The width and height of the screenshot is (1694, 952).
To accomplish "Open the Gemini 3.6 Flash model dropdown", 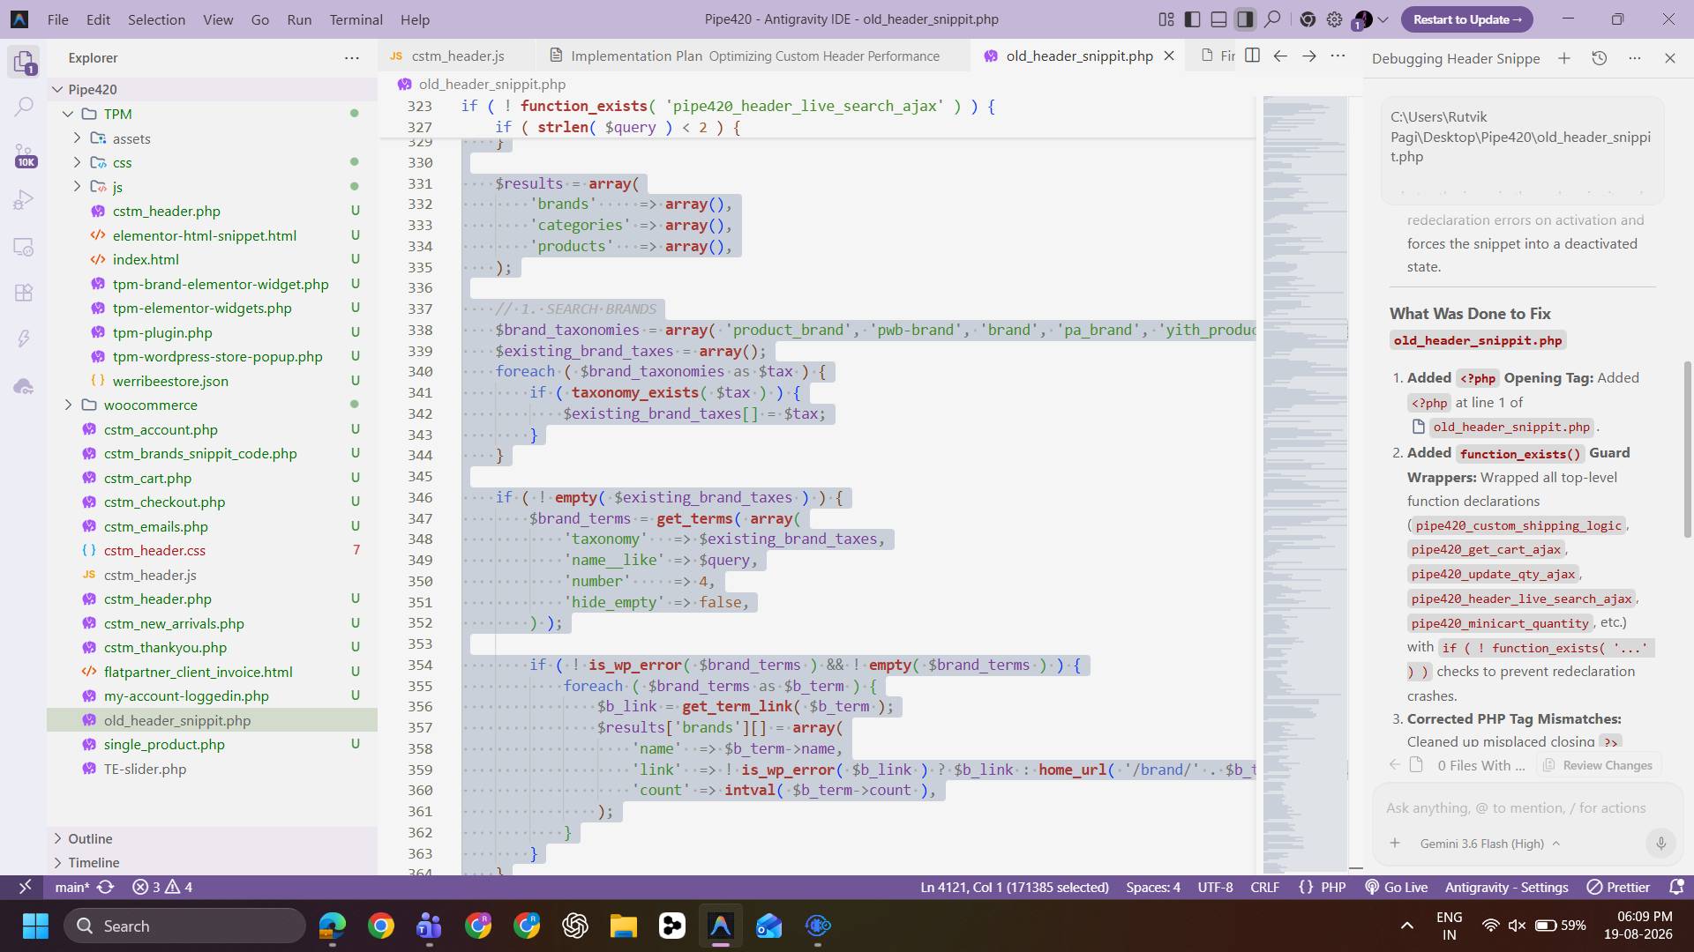I will [1490, 844].
